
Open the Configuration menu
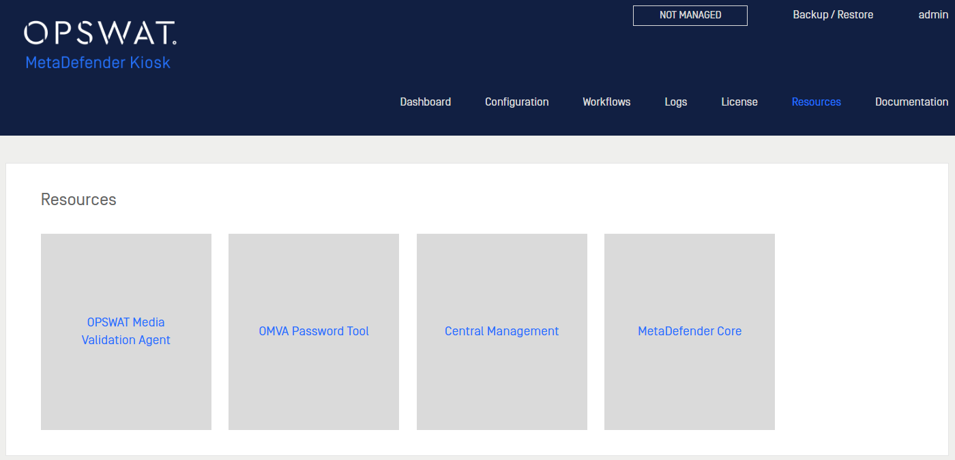(517, 102)
